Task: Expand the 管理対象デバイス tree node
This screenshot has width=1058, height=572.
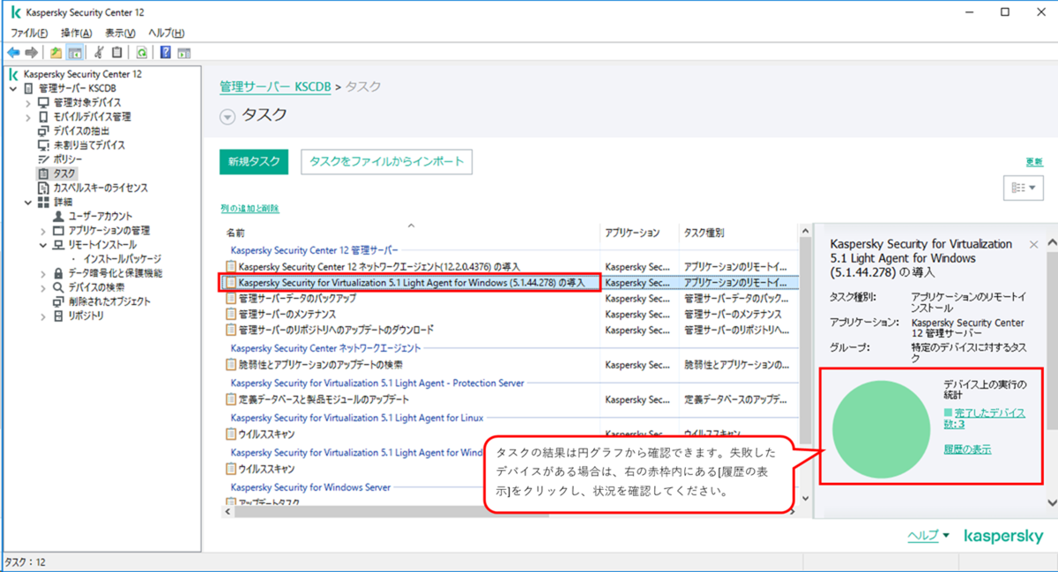Action: (28, 101)
